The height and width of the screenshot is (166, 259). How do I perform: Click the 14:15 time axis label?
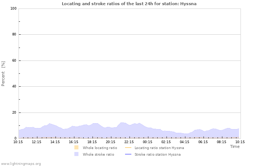(x=55, y=142)
